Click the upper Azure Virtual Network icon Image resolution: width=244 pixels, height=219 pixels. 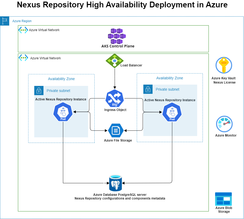pyautogui.click(x=23, y=30)
